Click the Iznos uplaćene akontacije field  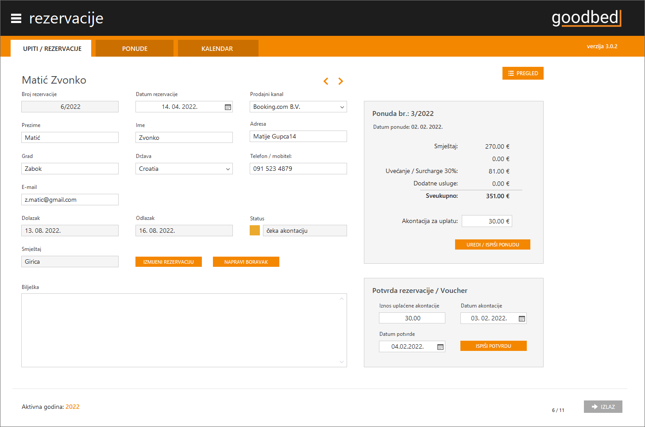(412, 318)
